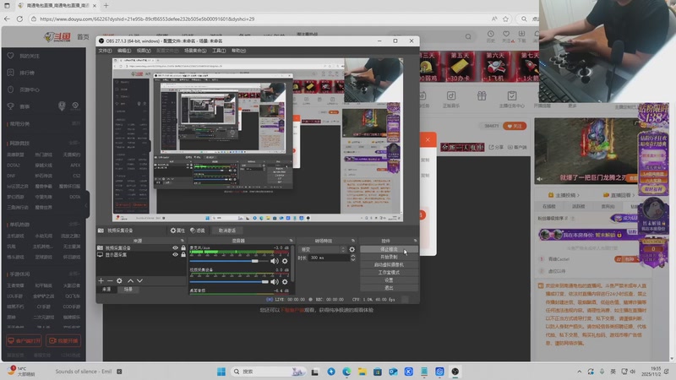Remove selected source with minus icon
This screenshot has width=676, height=380.
tap(110, 281)
